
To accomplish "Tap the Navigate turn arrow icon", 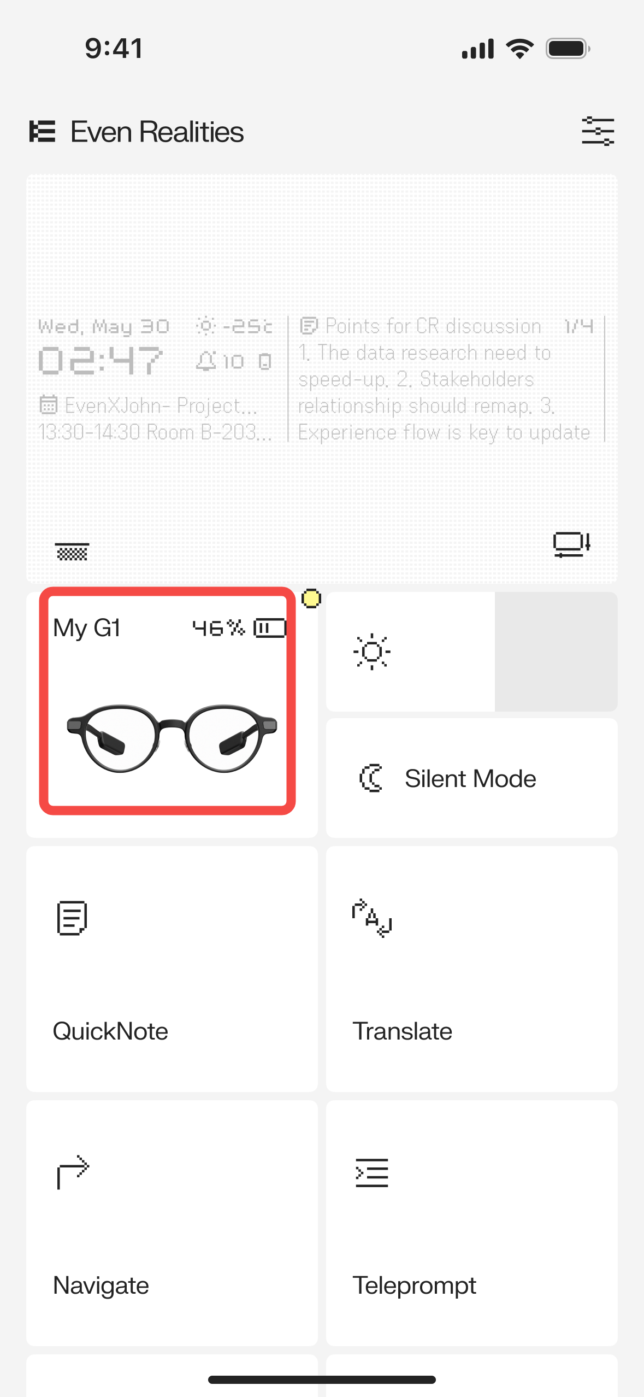I will [x=73, y=1172].
